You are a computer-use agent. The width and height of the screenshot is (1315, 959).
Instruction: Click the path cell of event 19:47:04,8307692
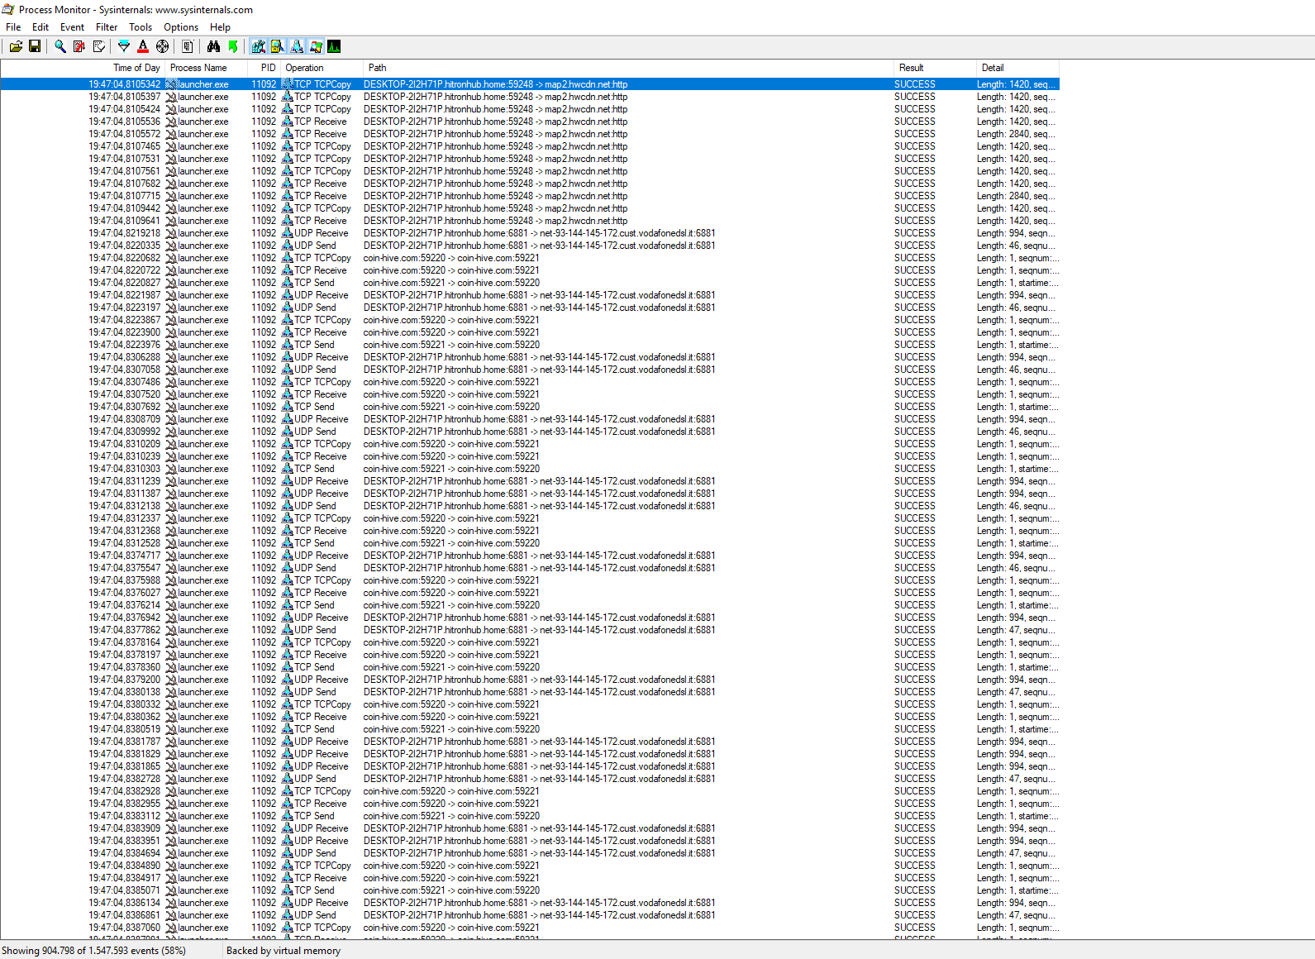[451, 407]
